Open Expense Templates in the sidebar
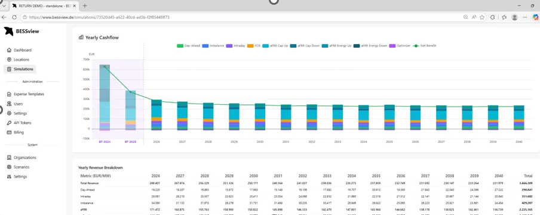 click(x=26, y=94)
